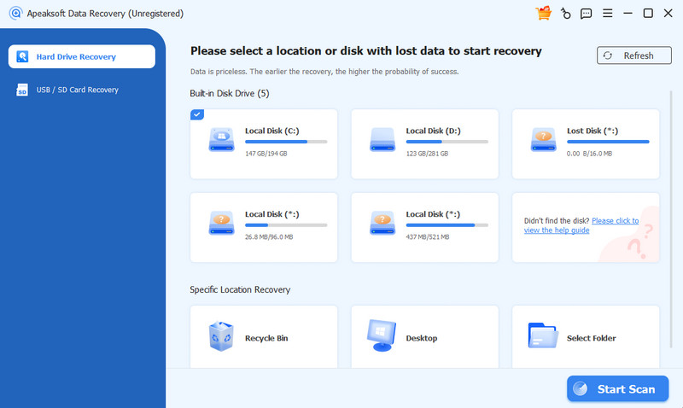Click the Start Scan radar icon

(x=581, y=388)
